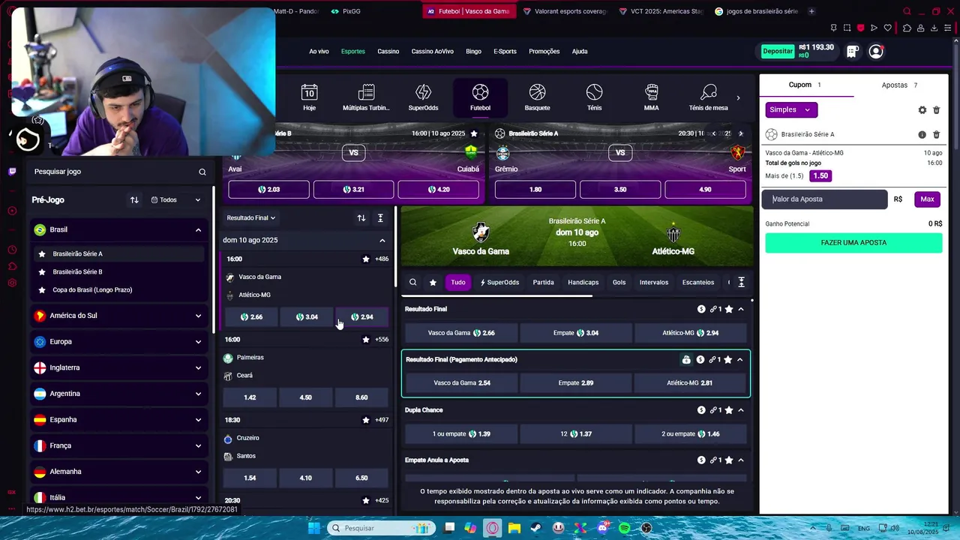Open the Cassino menu item
This screenshot has width=960, height=540.
388,51
